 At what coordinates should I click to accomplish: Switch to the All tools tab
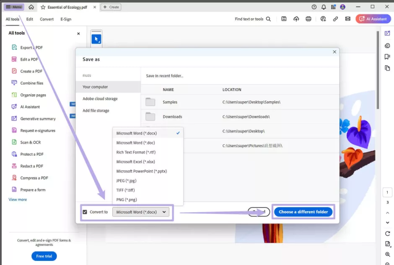(12, 19)
